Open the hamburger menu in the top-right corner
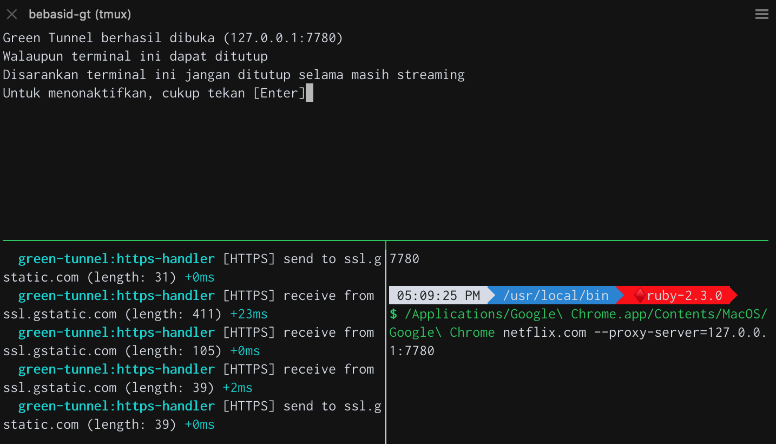Screen dimensions: 776x444 761,14
